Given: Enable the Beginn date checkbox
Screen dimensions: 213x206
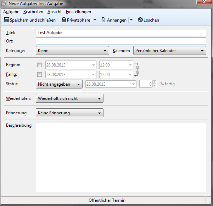Looking at the screenshot, I should point(39,65).
